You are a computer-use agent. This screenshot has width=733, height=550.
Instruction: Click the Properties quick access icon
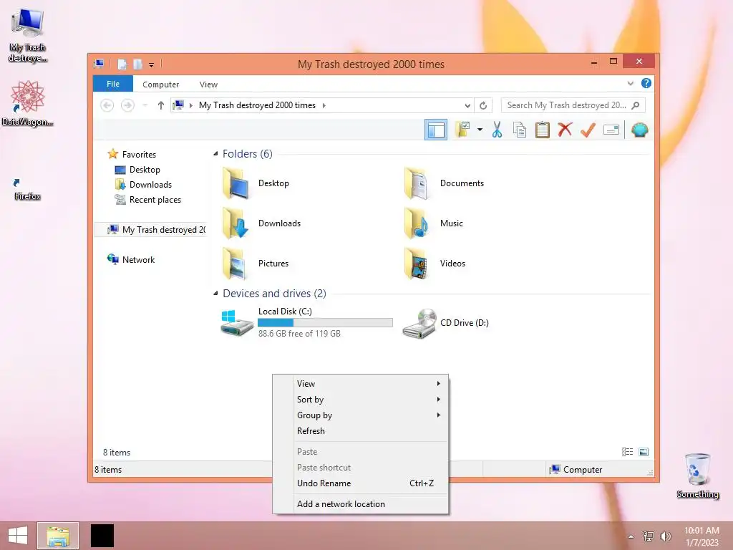pyautogui.click(x=122, y=64)
